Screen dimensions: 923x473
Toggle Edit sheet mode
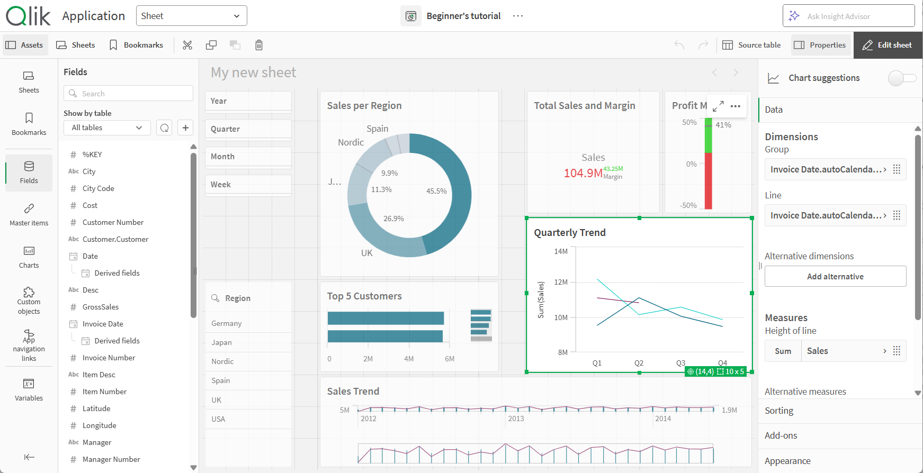click(888, 45)
